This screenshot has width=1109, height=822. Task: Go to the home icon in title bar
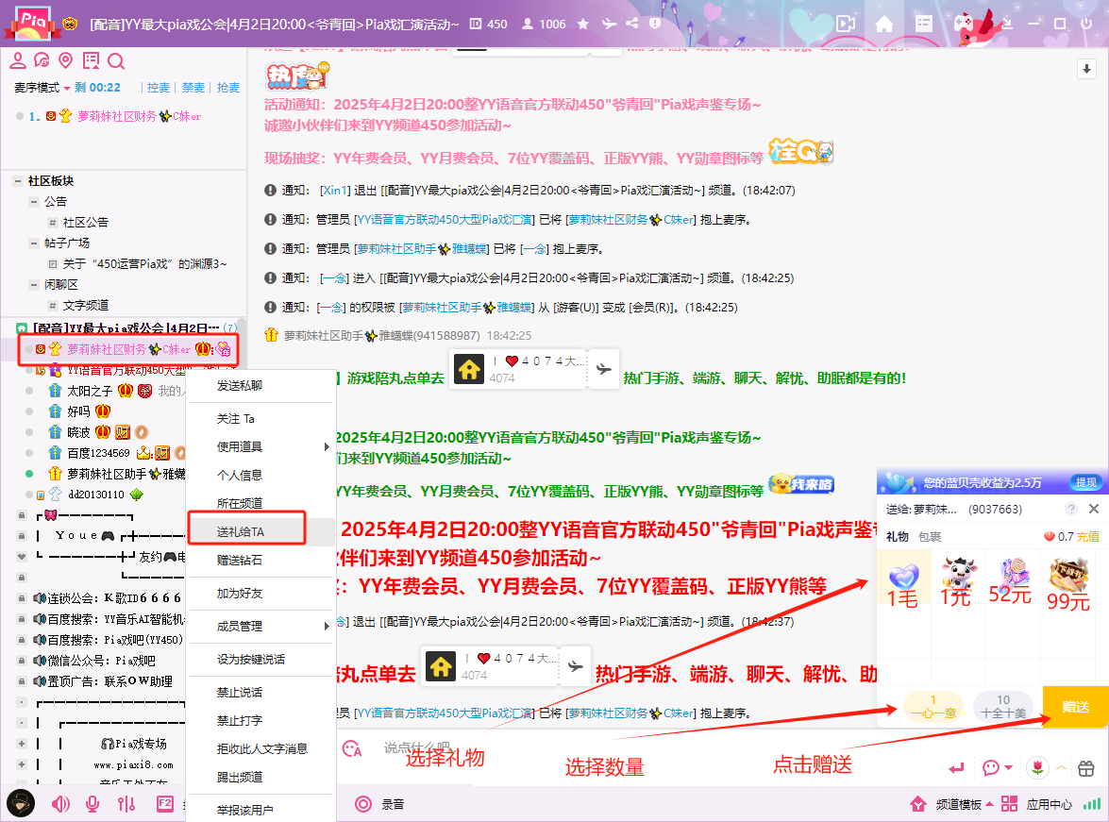[884, 24]
